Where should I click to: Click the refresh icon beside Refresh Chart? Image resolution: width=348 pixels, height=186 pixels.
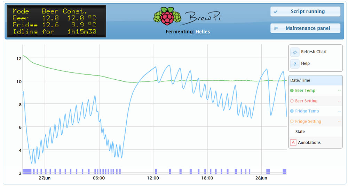point(295,52)
